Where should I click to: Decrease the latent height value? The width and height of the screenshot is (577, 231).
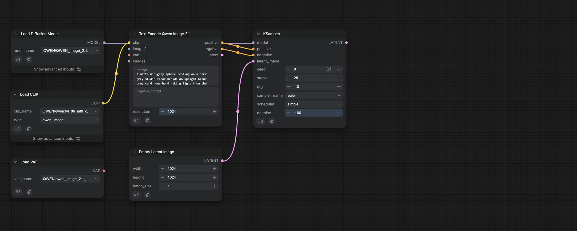[x=163, y=177]
